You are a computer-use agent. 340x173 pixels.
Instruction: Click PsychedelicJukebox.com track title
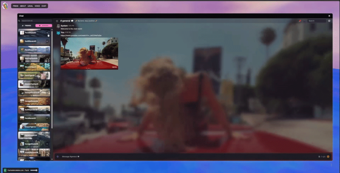(18, 170)
